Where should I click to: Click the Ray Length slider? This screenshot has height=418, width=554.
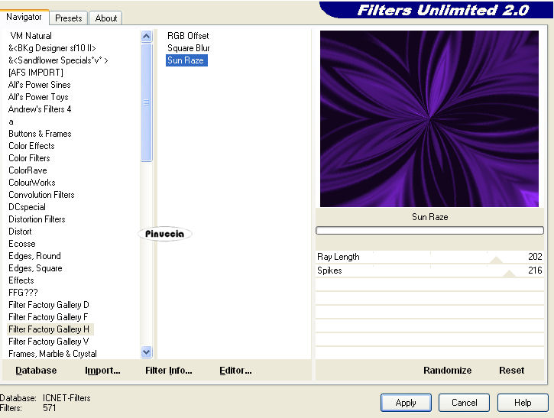click(x=429, y=257)
